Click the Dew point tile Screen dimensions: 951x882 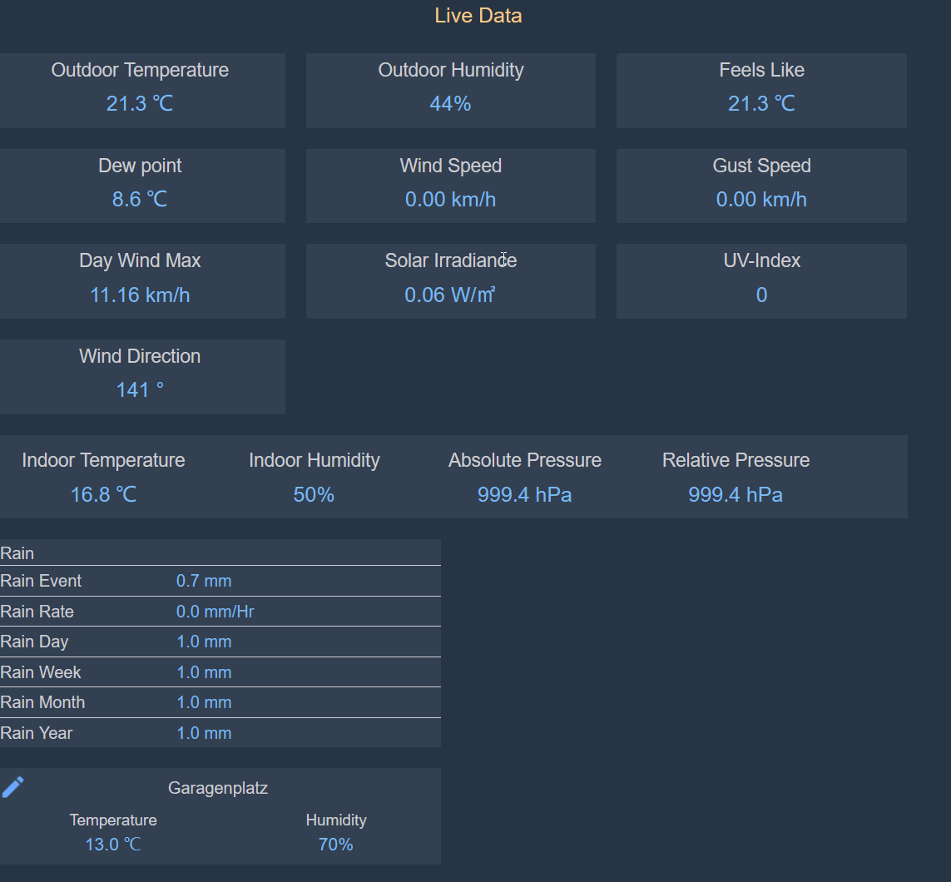[x=140, y=186]
